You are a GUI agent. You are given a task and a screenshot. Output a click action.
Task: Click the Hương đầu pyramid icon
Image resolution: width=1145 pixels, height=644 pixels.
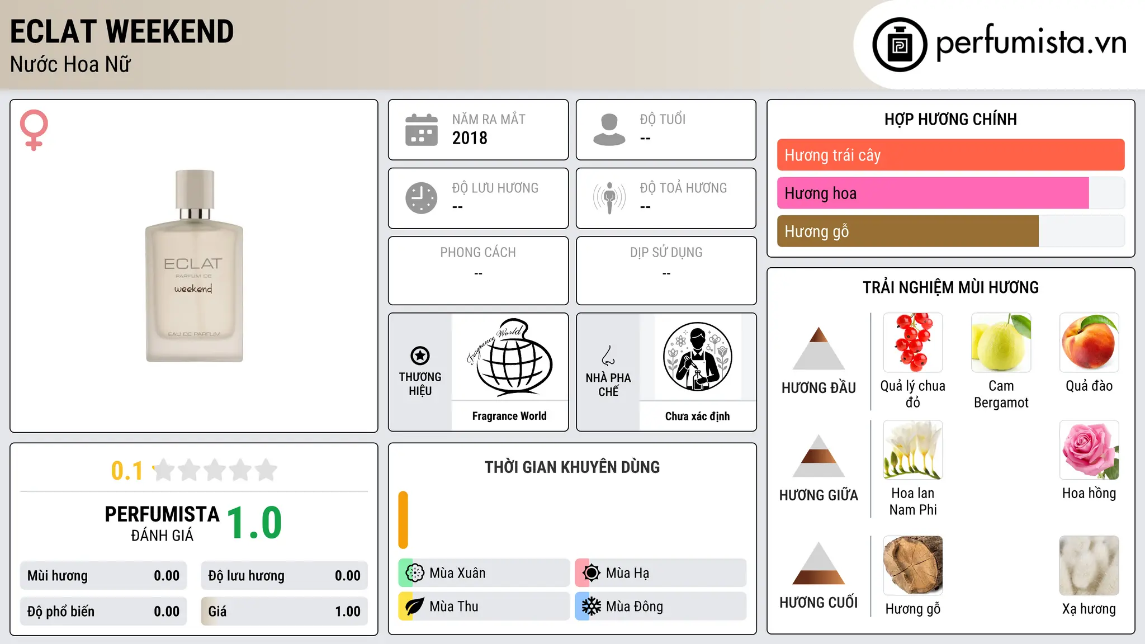[818, 348]
